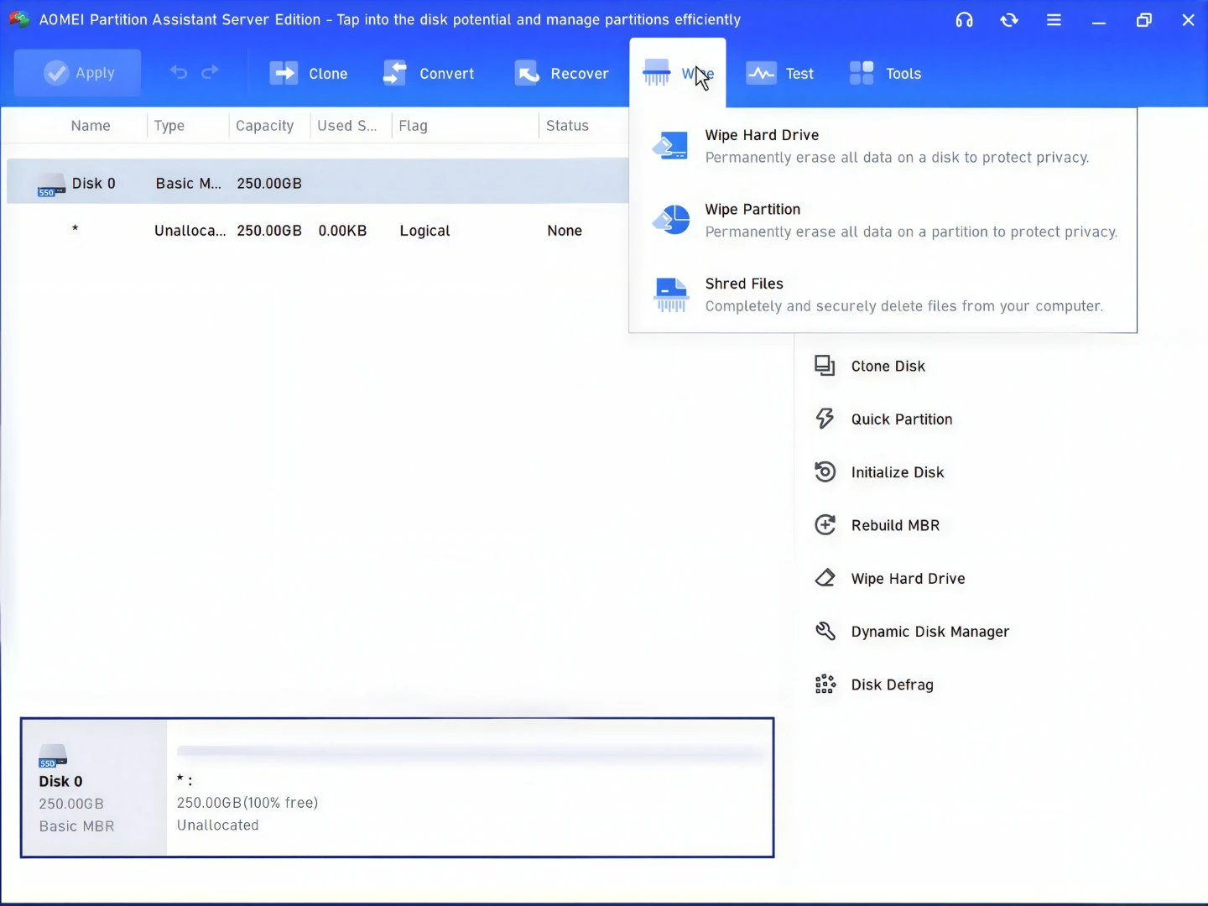Click the Rebuild MBR plus icon
This screenshot has height=906, width=1208.
tap(825, 525)
